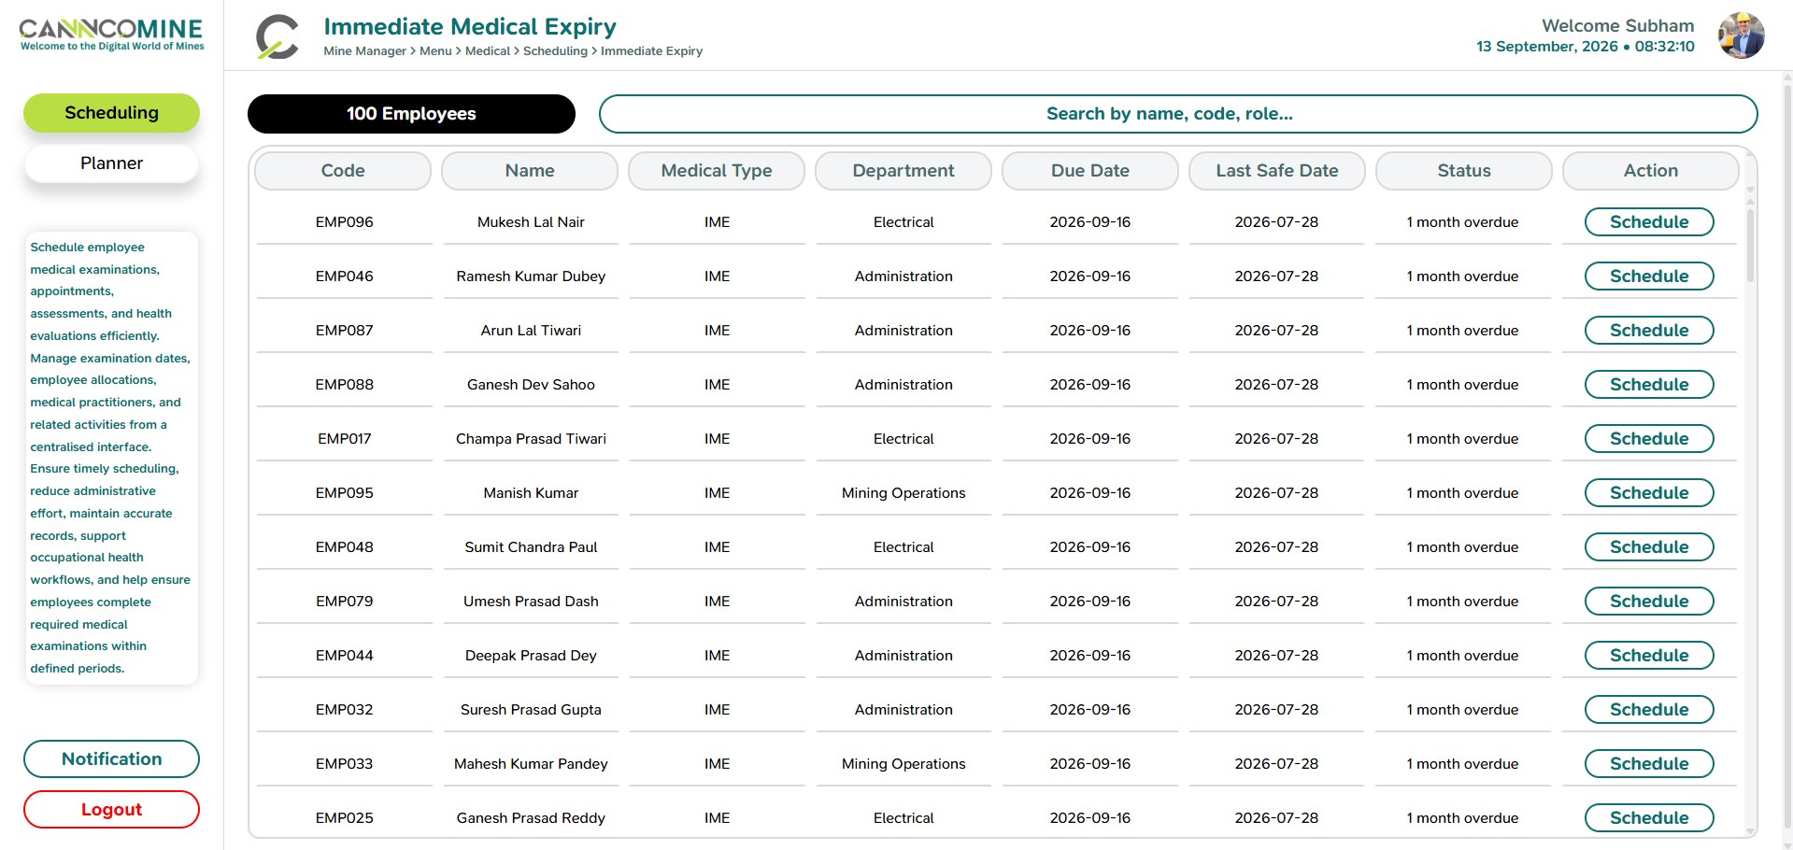The height and width of the screenshot is (850, 1793).
Task: Go to Medical breadcrumb
Action: click(488, 51)
